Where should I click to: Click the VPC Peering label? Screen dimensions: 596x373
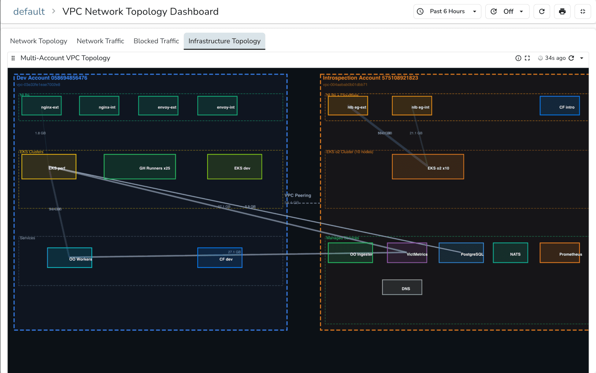pos(298,196)
